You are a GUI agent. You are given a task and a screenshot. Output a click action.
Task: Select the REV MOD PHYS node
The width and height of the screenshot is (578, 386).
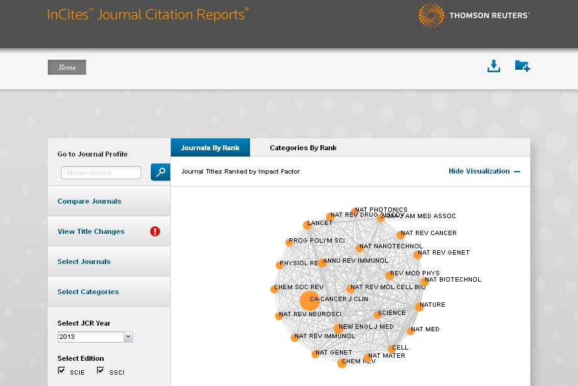[x=390, y=275]
